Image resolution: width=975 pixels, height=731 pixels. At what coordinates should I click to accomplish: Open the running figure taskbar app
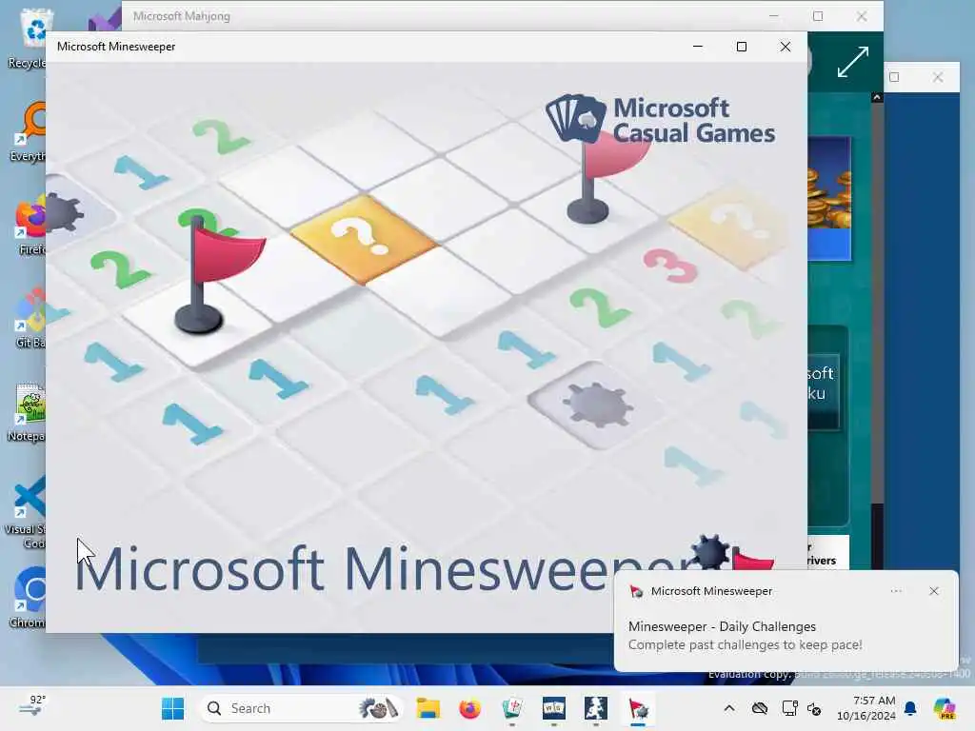click(596, 708)
